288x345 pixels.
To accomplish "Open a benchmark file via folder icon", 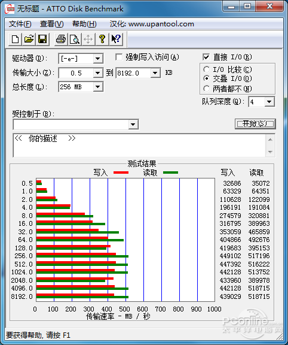I will [29, 39].
